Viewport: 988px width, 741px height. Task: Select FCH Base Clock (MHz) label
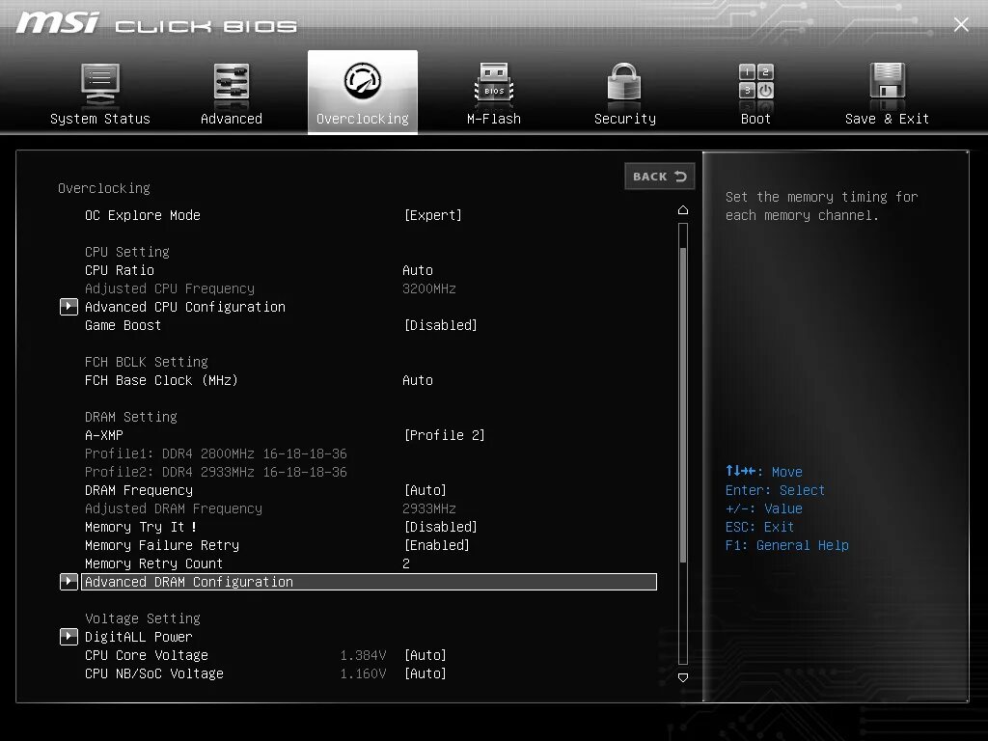tap(161, 380)
